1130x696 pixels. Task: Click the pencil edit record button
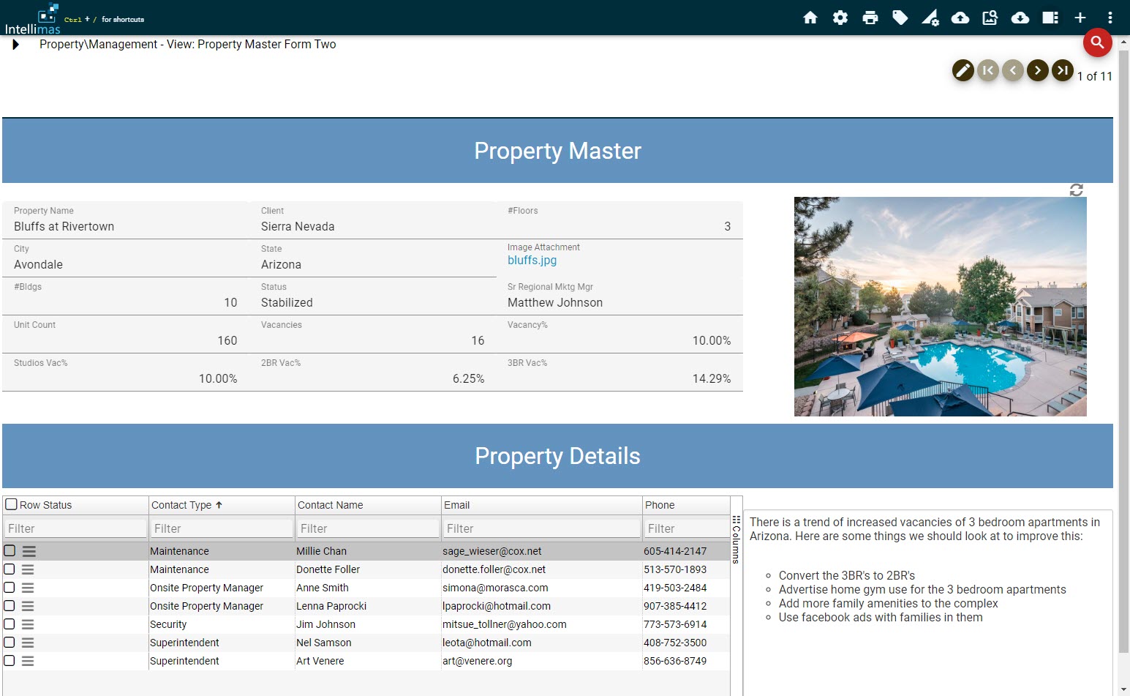[963, 70]
